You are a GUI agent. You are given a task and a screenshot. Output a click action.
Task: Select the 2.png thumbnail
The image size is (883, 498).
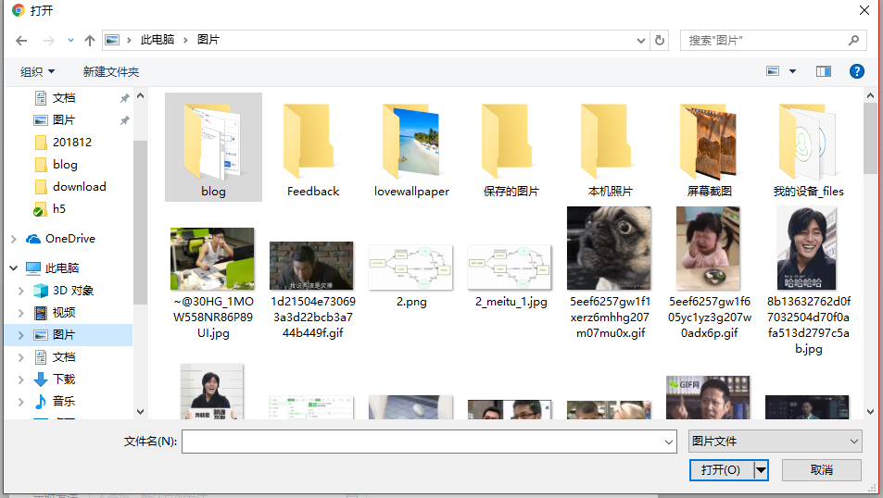click(410, 268)
